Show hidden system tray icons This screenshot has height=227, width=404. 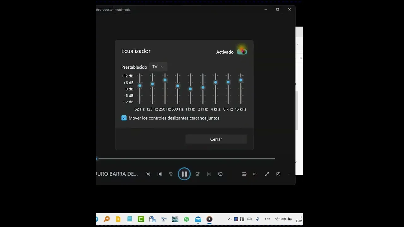[229, 219]
